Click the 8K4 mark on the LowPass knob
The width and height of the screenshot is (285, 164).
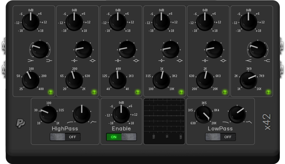point(217,110)
